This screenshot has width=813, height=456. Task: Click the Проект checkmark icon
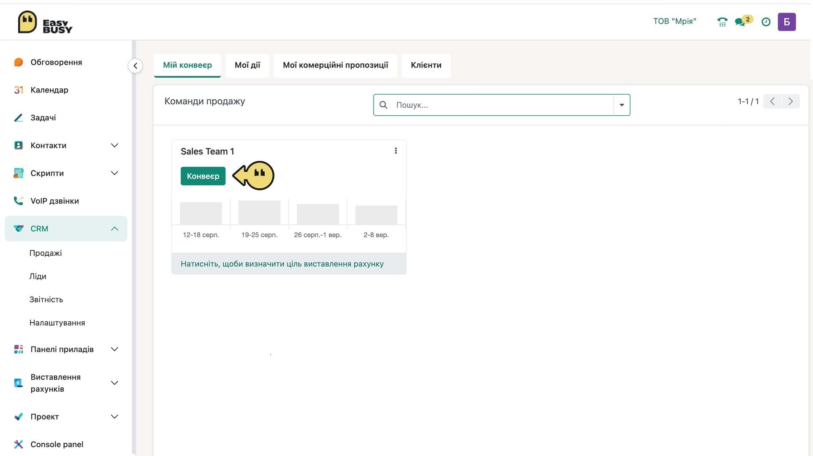pyautogui.click(x=19, y=417)
